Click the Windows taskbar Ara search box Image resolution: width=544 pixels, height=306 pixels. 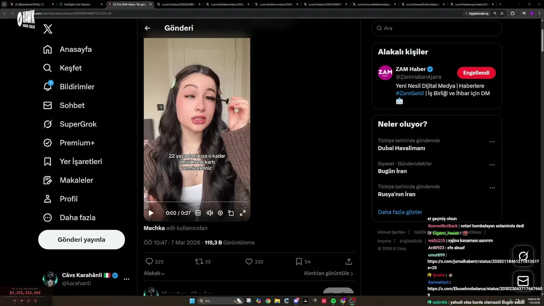tap(220, 301)
